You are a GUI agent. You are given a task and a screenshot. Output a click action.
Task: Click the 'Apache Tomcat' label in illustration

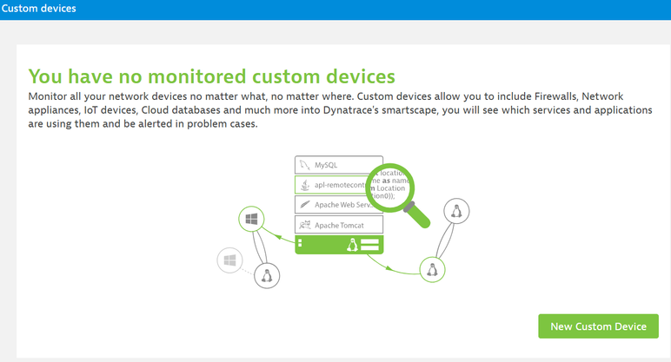pyautogui.click(x=339, y=225)
